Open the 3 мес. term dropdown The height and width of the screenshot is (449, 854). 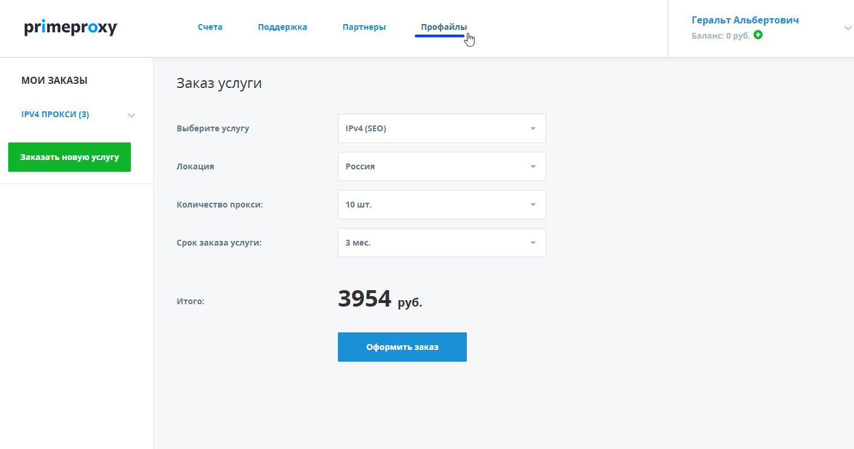[x=442, y=243]
